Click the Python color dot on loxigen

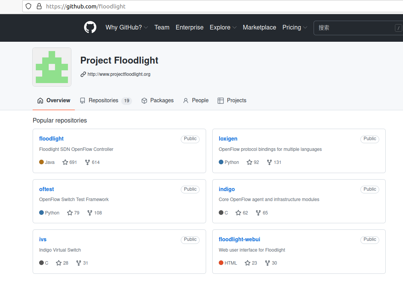click(x=221, y=162)
